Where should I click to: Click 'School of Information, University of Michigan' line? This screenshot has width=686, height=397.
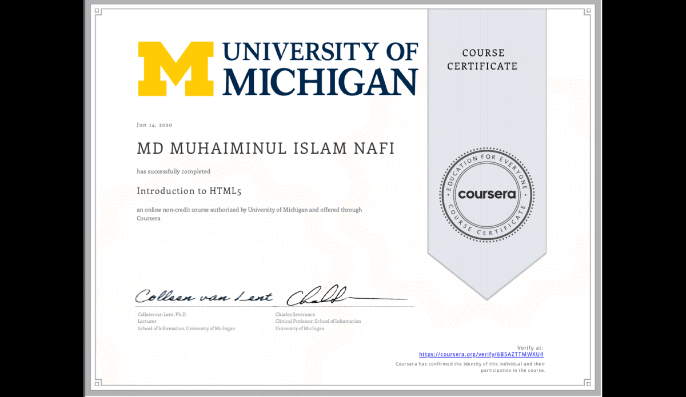tap(186, 328)
